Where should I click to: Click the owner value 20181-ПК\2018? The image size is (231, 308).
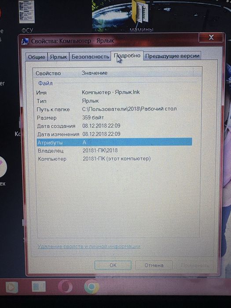100,150
